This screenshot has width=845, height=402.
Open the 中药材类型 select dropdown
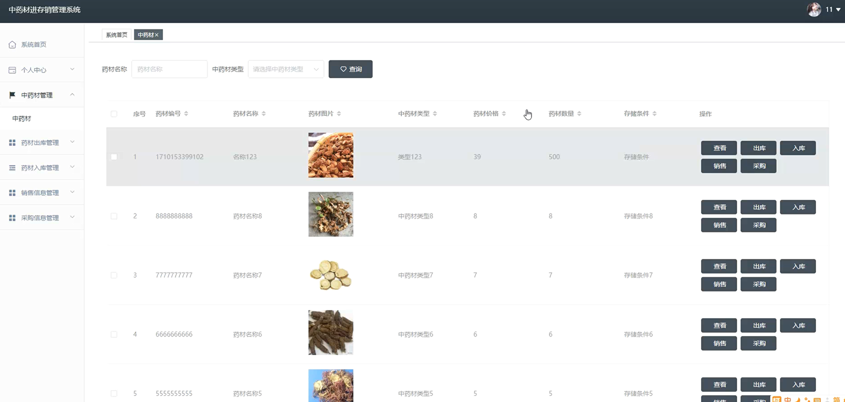pos(286,69)
